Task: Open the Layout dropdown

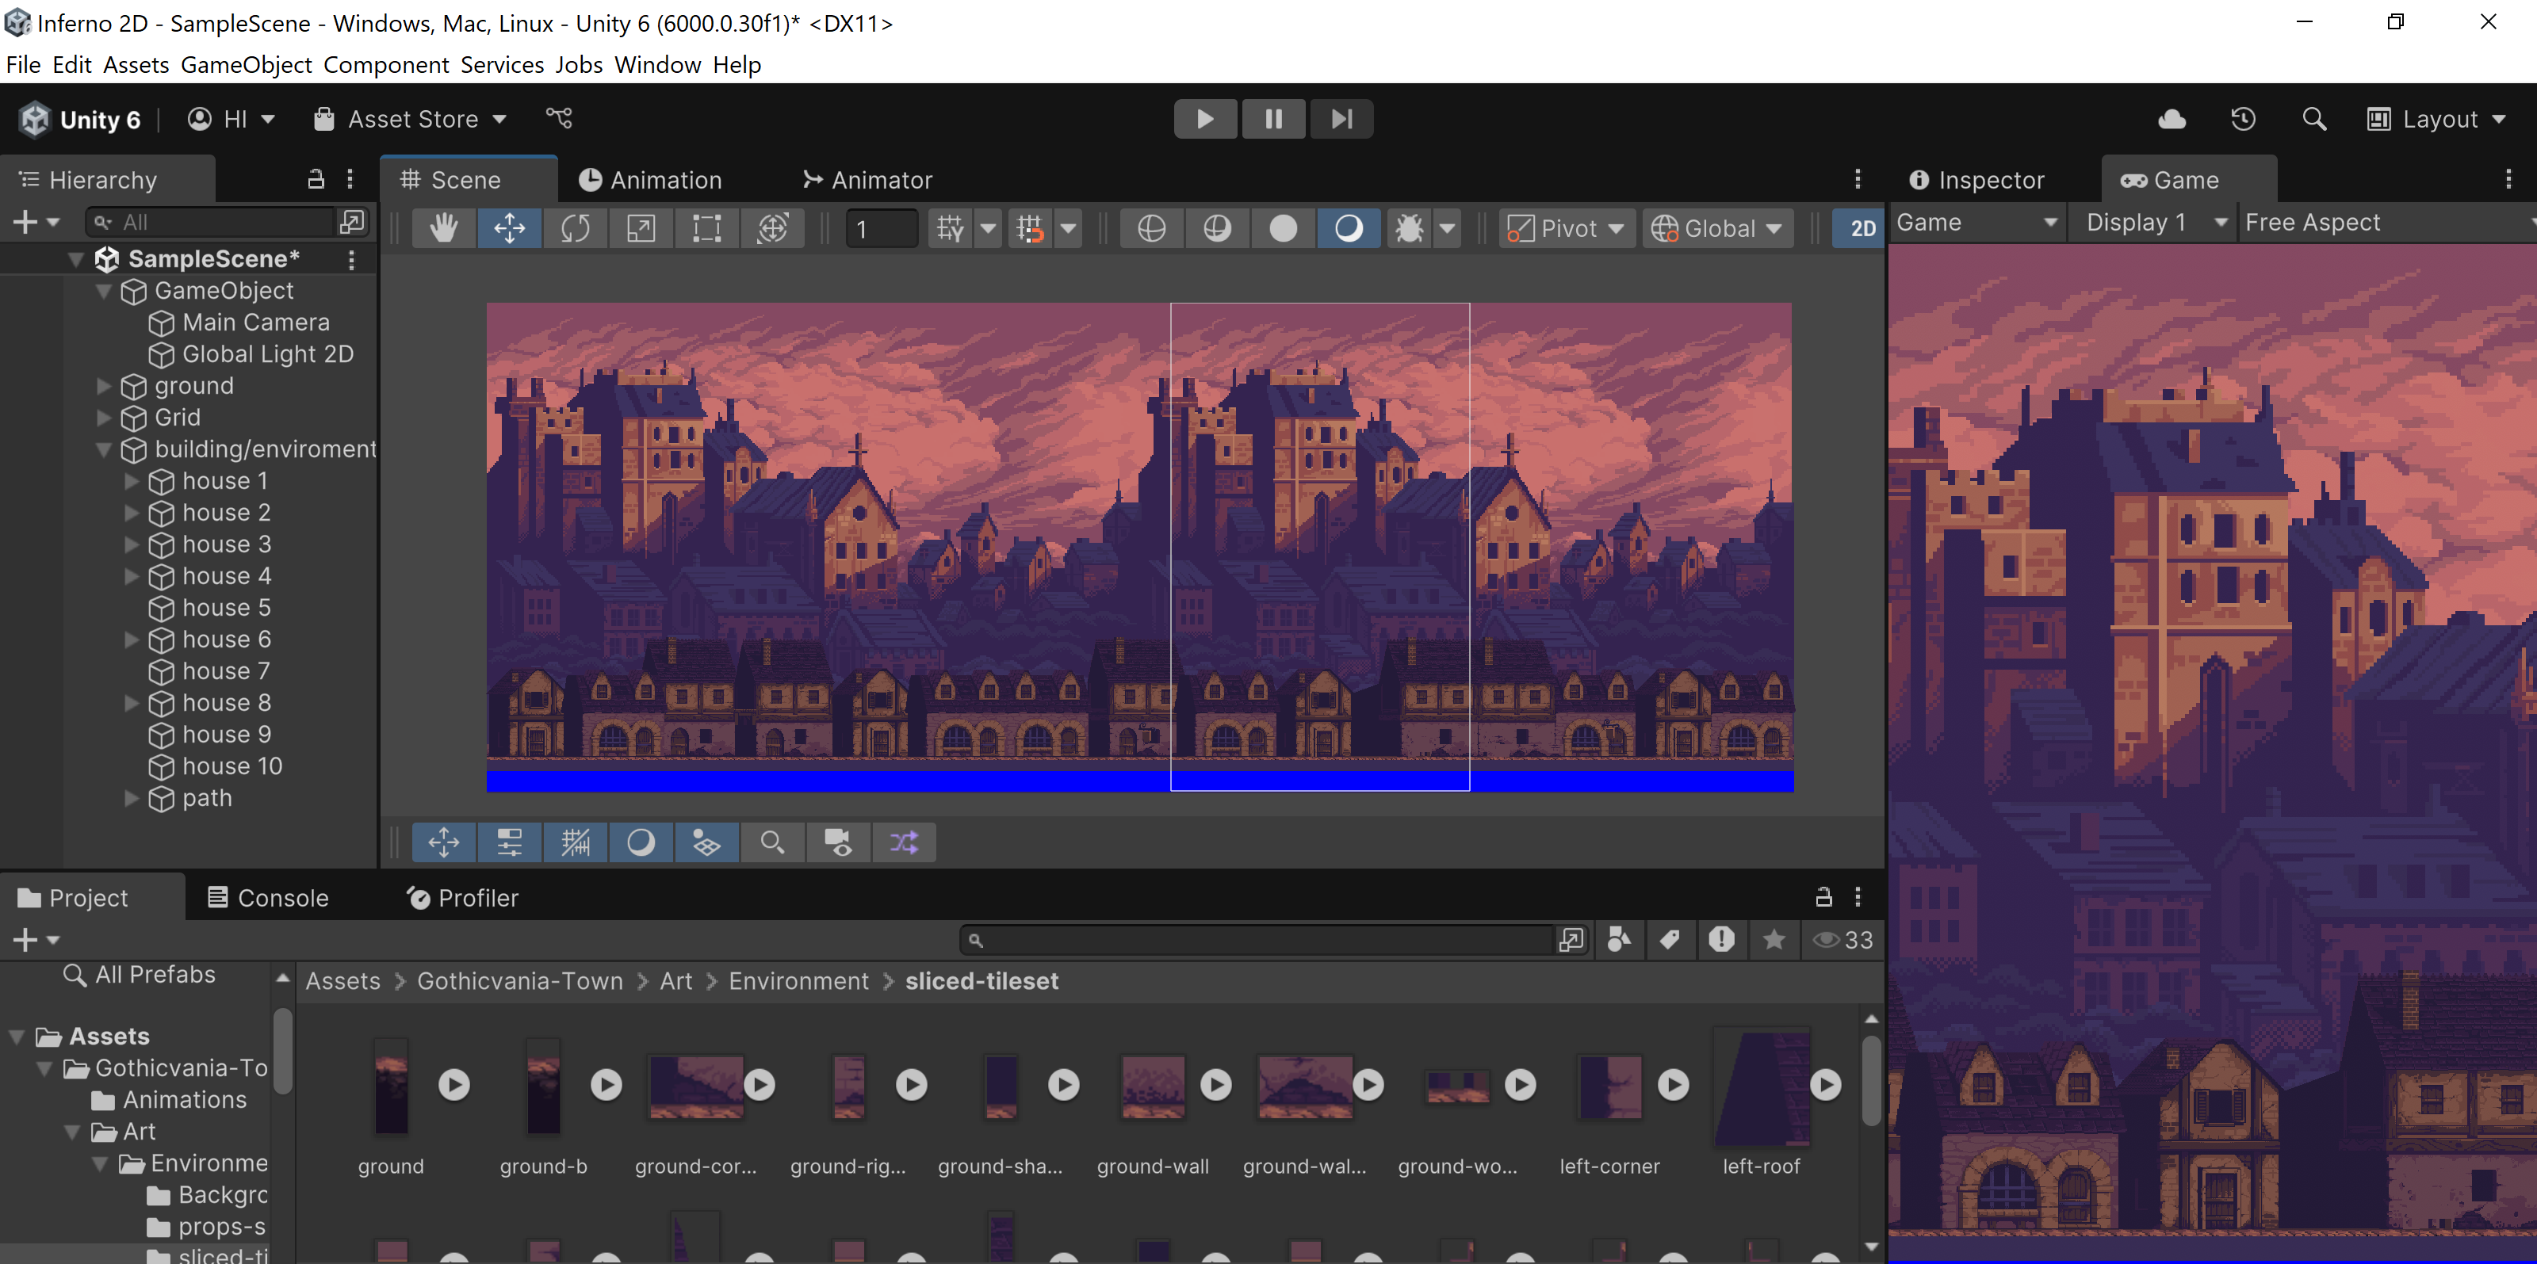Action: 2436,119
